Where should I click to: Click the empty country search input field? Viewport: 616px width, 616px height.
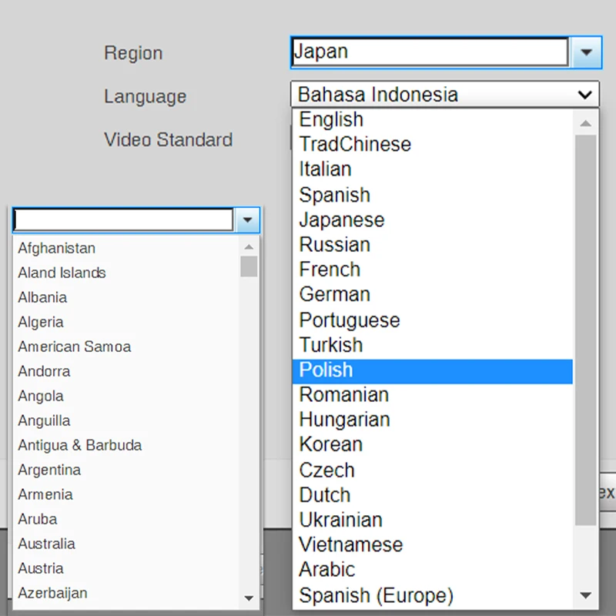(123, 220)
